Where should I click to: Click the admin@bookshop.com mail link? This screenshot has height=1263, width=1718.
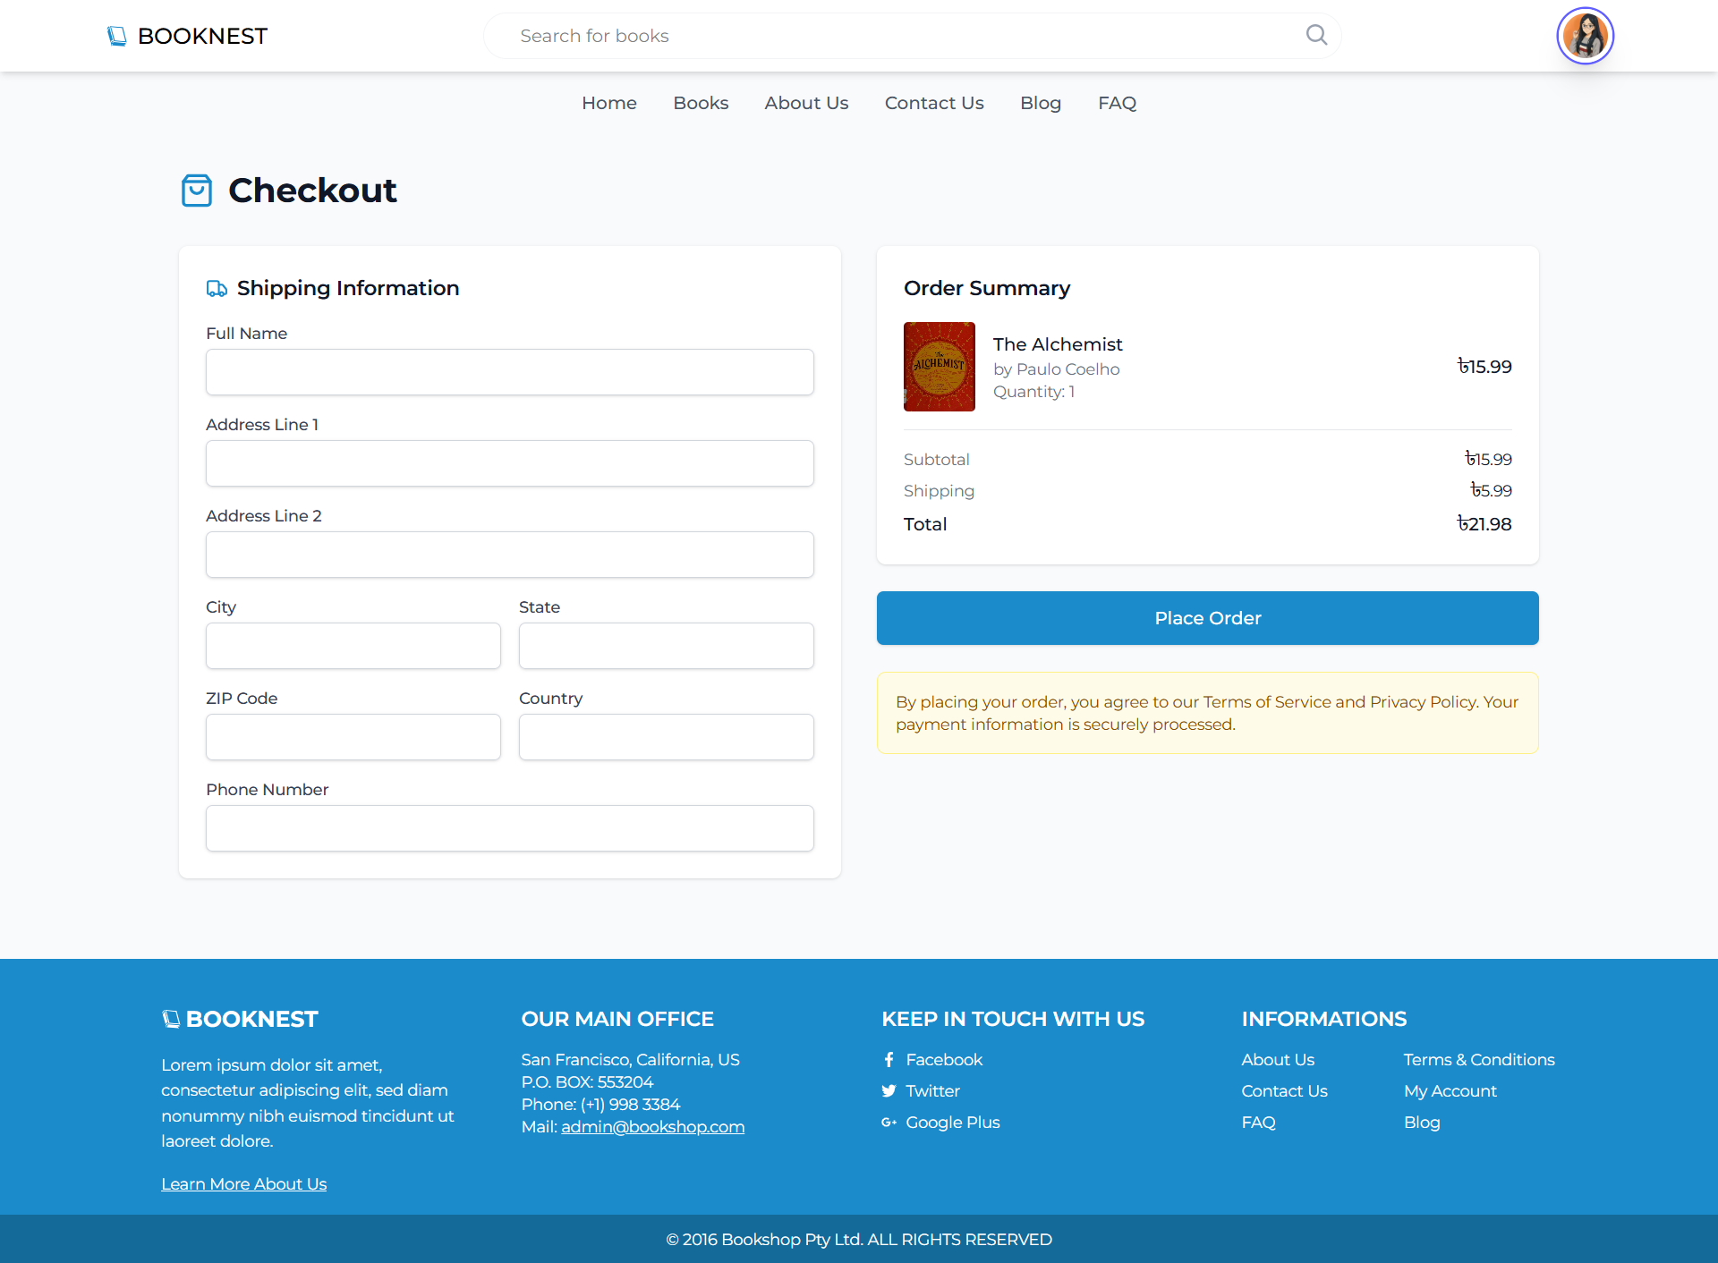pos(652,1127)
